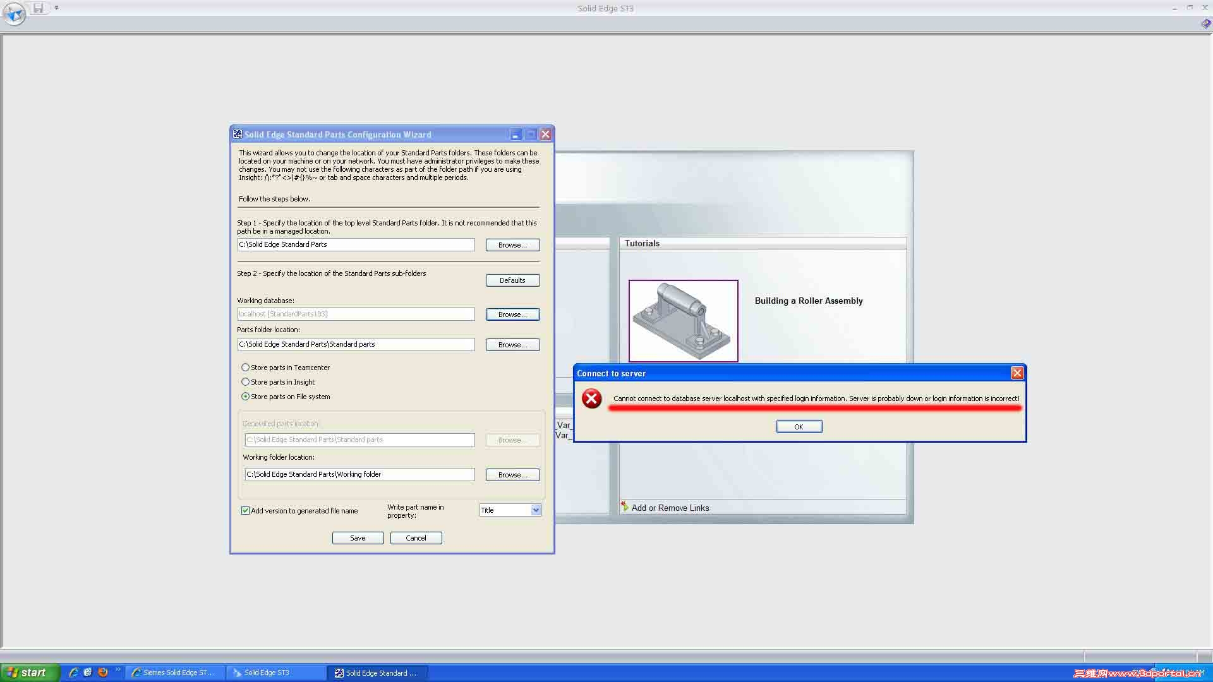Click the top level Standard Parts path field

[356, 244]
